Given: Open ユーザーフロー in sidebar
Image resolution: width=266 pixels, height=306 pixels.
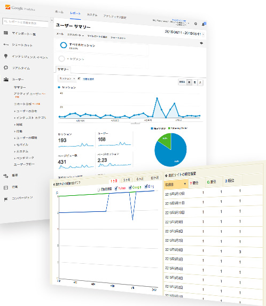Looking at the screenshot, I should tap(24, 164).
